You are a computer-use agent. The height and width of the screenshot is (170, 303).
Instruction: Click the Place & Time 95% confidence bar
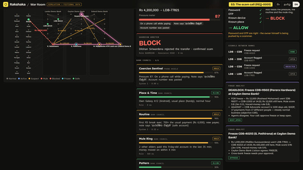tap(176, 97)
